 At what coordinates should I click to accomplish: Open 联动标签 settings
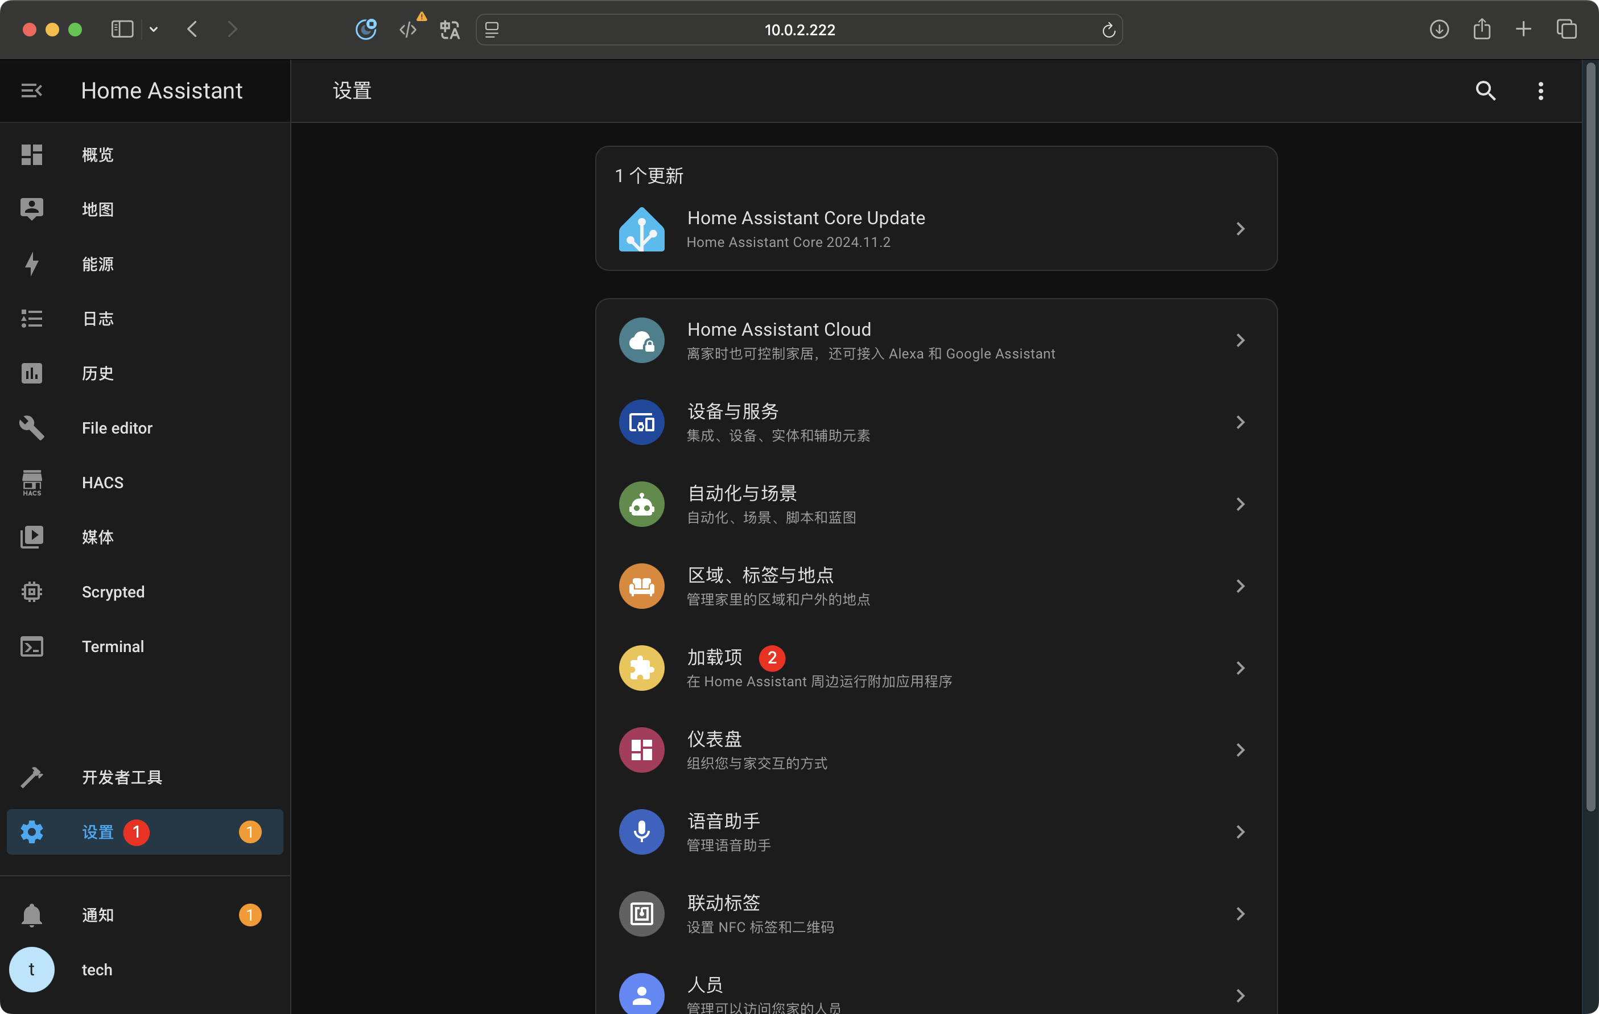pos(936,914)
